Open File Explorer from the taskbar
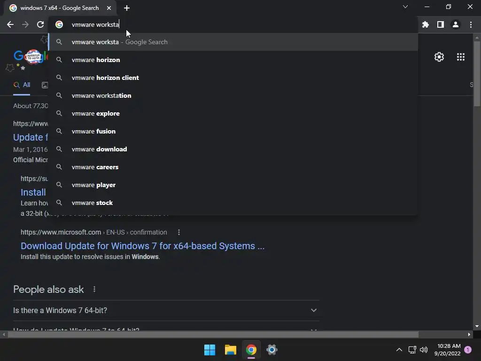Image resolution: width=481 pixels, height=361 pixels. [x=230, y=350]
